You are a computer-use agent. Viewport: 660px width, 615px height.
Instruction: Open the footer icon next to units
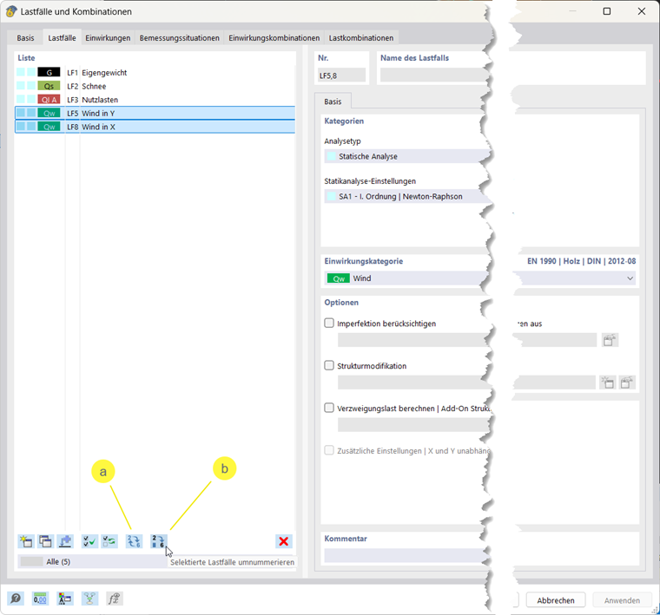(x=65, y=599)
